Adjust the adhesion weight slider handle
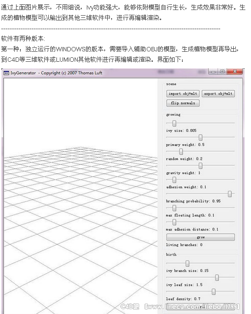 (174, 180)
